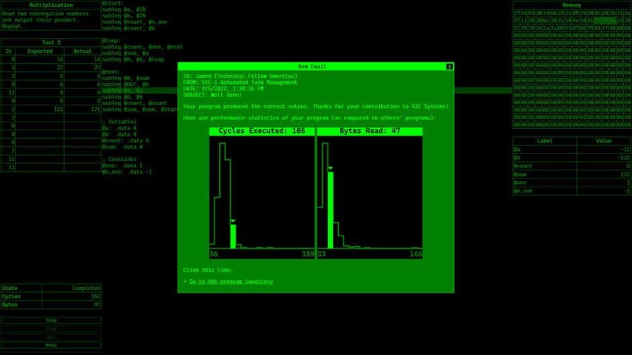Click the 'Memory' panel heading
Image resolution: width=632 pixels, height=355 pixels.
point(571,5)
